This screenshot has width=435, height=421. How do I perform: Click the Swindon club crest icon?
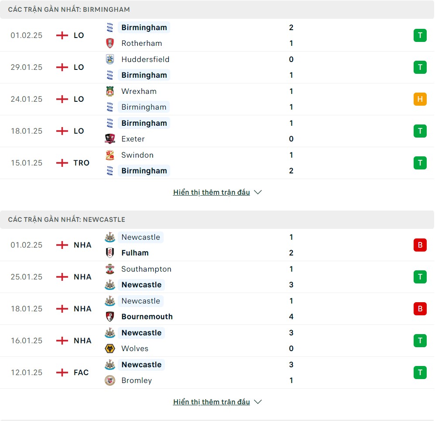tap(110, 155)
